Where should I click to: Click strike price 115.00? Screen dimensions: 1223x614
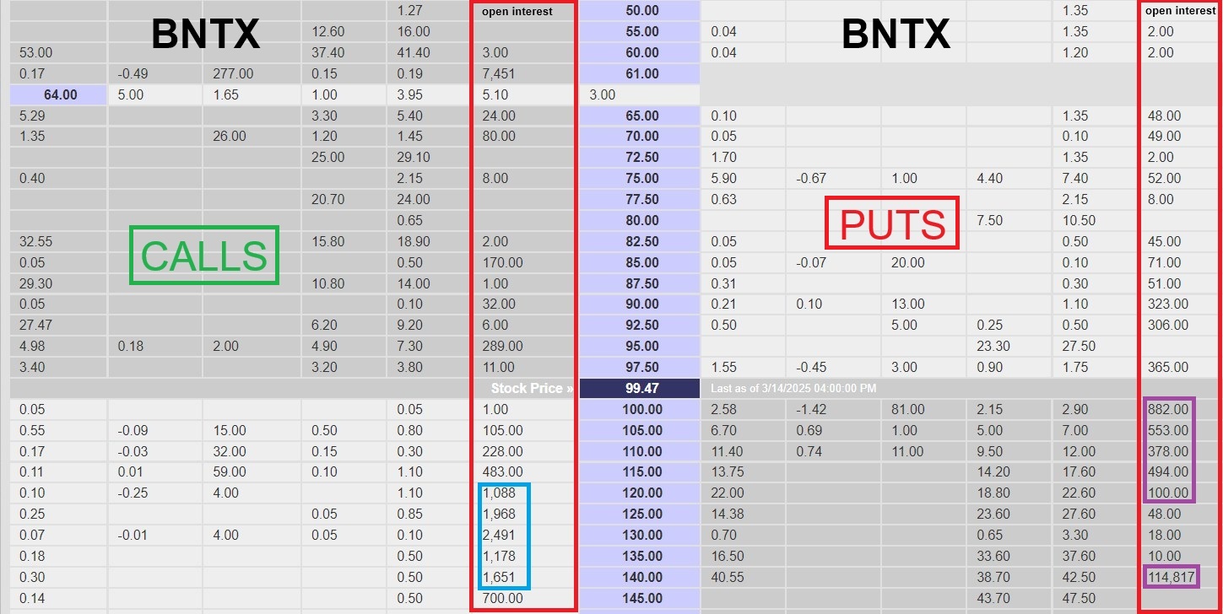coord(641,471)
